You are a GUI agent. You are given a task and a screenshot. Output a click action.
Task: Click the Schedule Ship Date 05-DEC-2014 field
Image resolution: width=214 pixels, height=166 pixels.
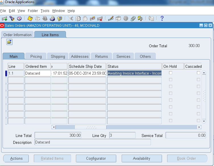[x=87, y=73]
